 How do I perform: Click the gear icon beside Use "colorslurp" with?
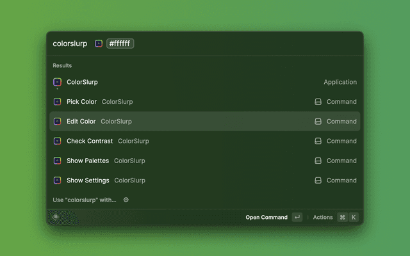126,200
